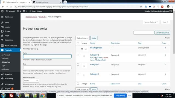Click the WooCommerce breadcrumb link
The height and width of the screenshot is (98, 175).
31,17
